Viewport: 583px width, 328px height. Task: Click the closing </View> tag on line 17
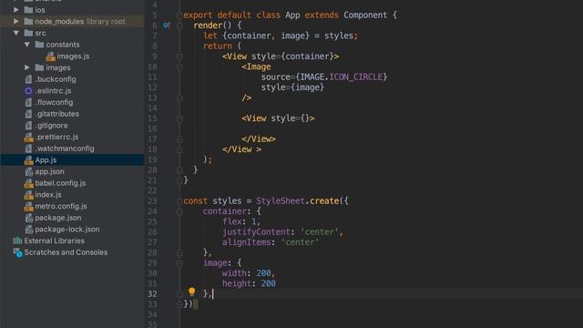259,139
